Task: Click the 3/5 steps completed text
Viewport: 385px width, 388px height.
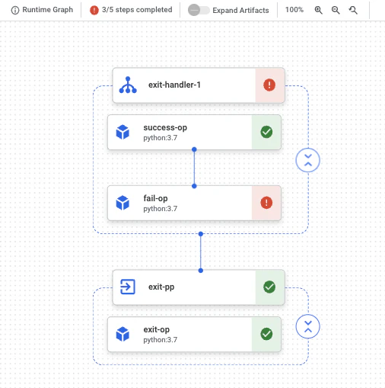Action: 137,10
